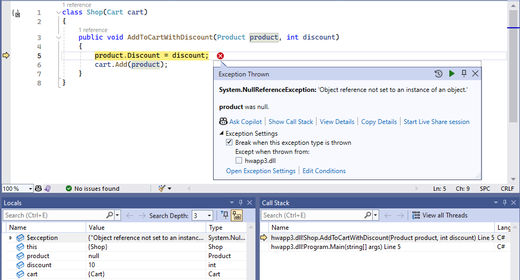520x280 pixels.
Task: Click the pin icon in Locals toolbar
Action: click(x=225, y=215)
